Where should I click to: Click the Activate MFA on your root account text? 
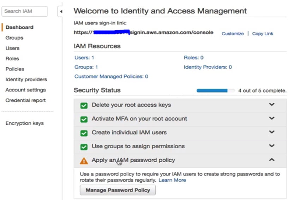click(x=139, y=118)
